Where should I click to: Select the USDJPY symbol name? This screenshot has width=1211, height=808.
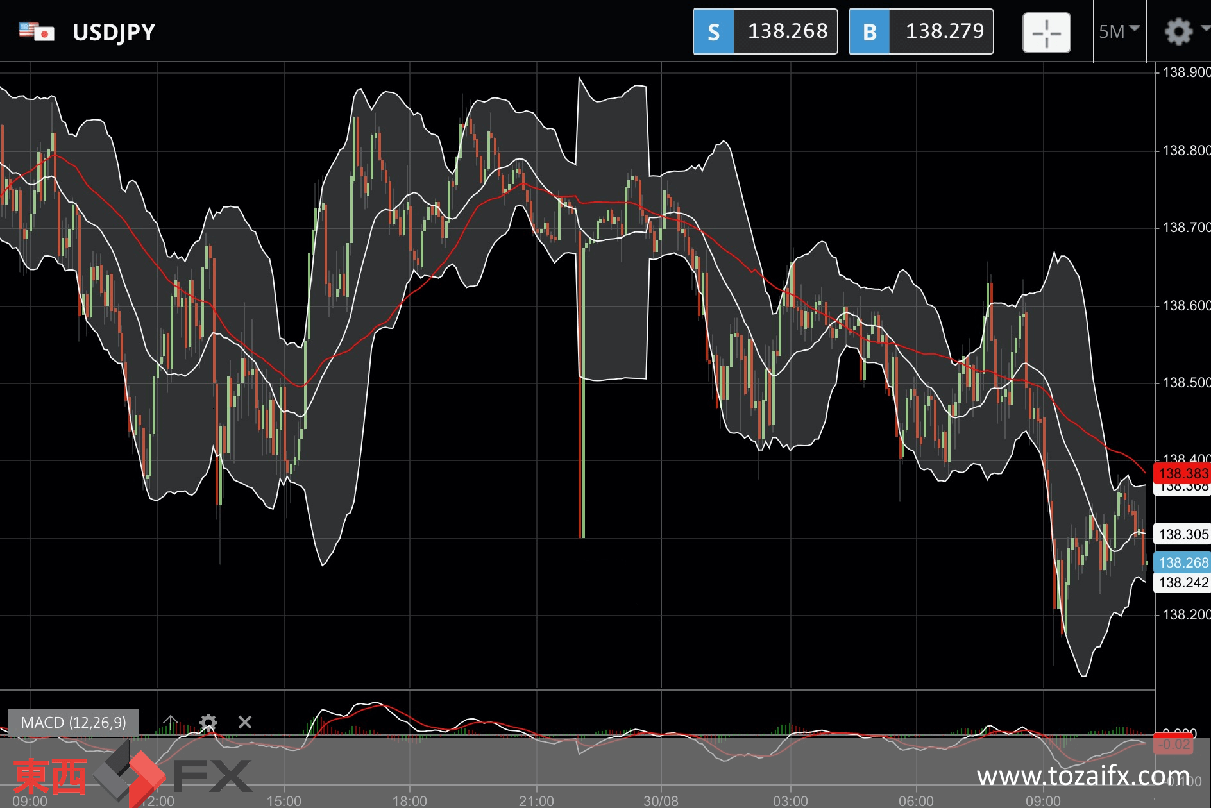pyautogui.click(x=114, y=32)
